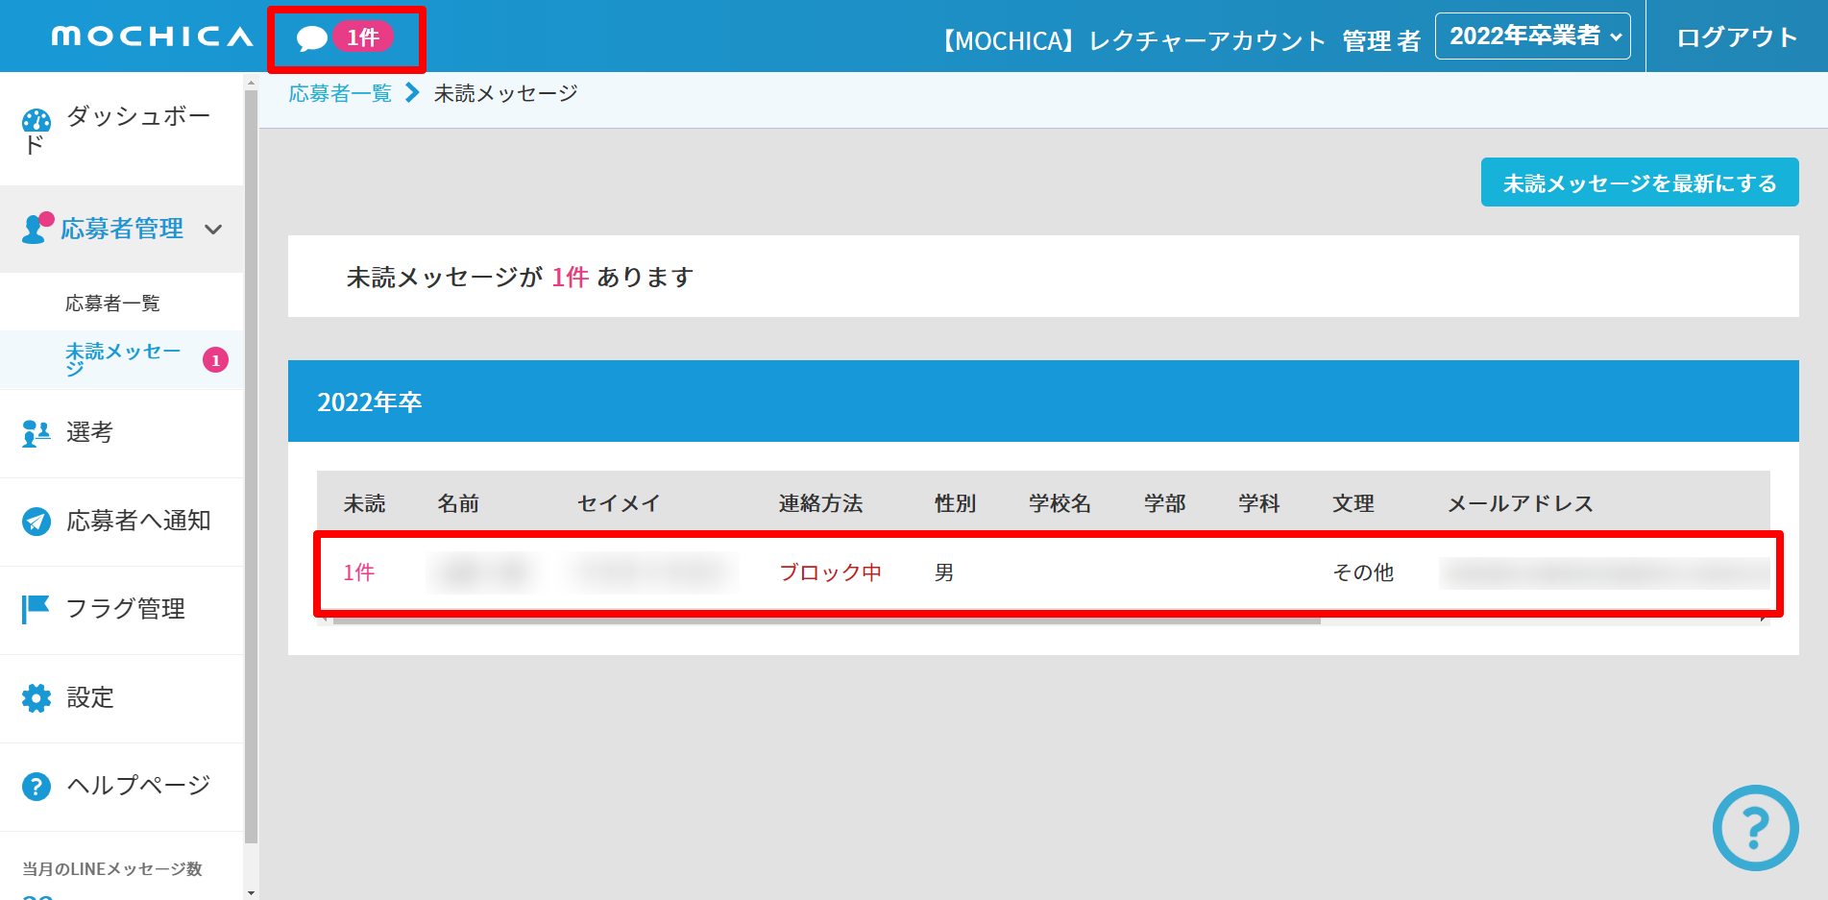
Task: Click the table horizontal scrollbar
Action: pyautogui.click(x=826, y=620)
